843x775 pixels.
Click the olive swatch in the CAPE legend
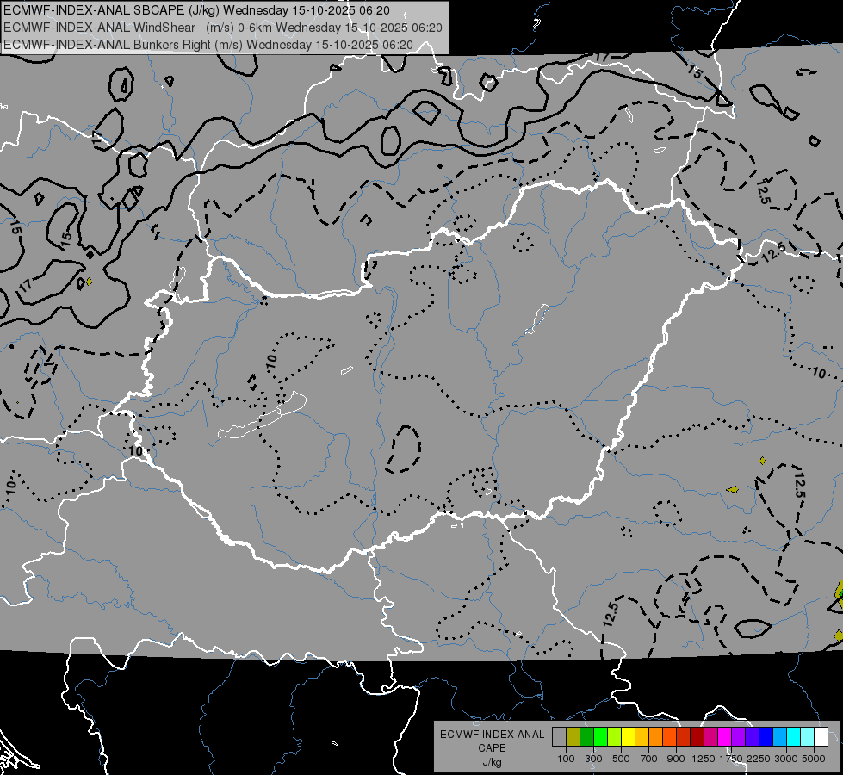(x=573, y=737)
